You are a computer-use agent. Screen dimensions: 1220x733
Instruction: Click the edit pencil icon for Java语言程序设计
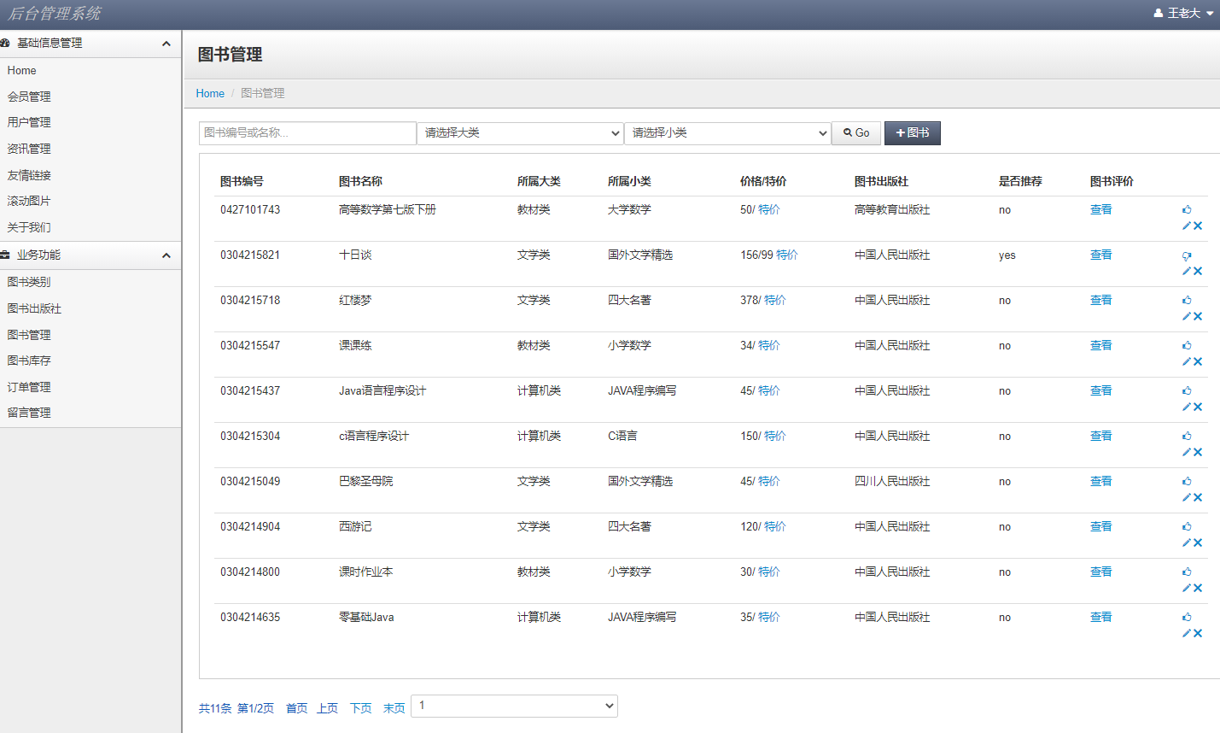tap(1186, 407)
